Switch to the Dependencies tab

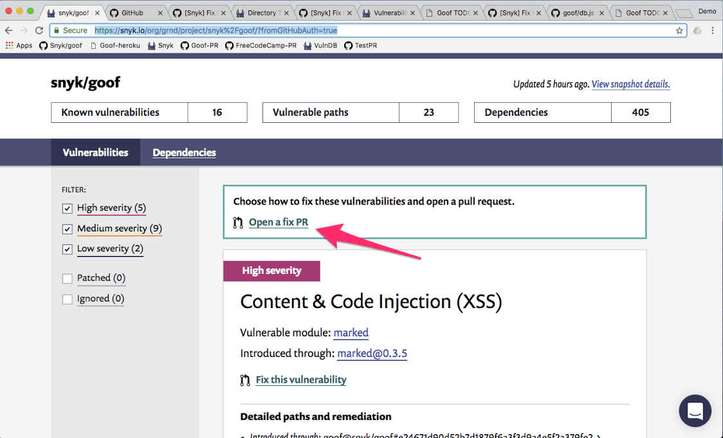coord(184,152)
